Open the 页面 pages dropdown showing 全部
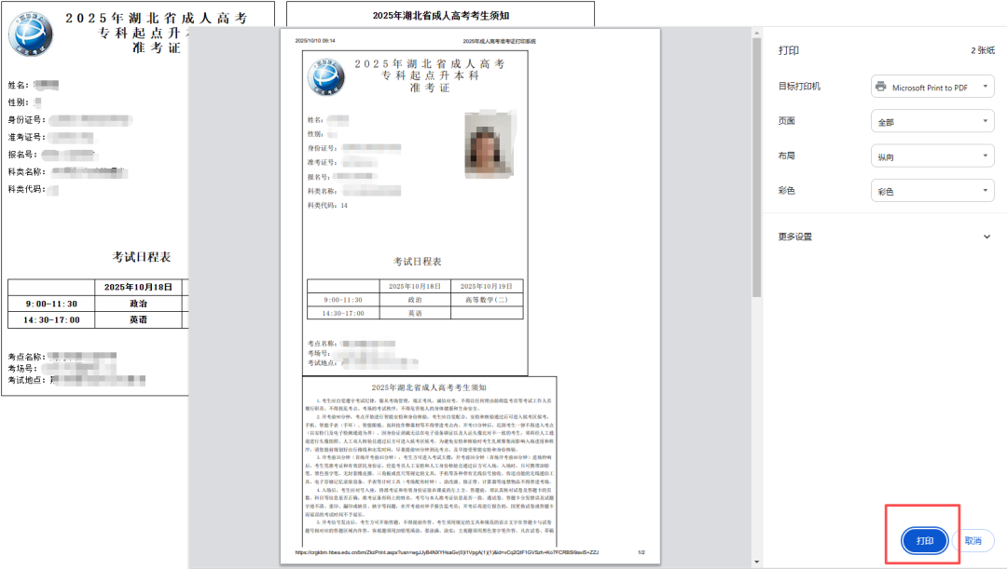 (x=931, y=122)
